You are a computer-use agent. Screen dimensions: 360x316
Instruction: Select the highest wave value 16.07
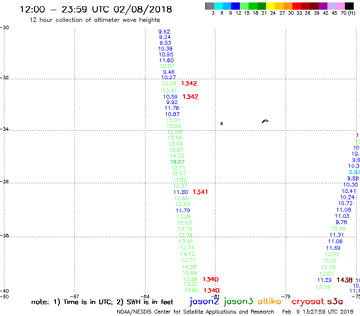click(177, 162)
